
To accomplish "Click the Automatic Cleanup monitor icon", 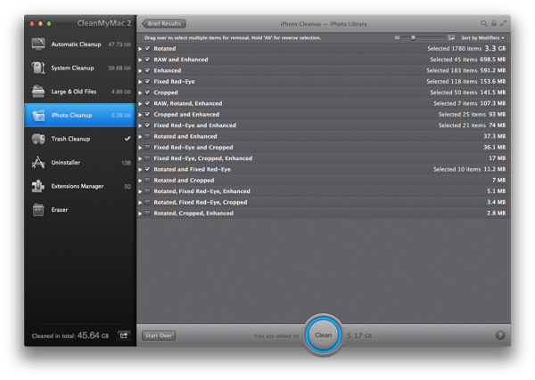I will click(x=38, y=44).
